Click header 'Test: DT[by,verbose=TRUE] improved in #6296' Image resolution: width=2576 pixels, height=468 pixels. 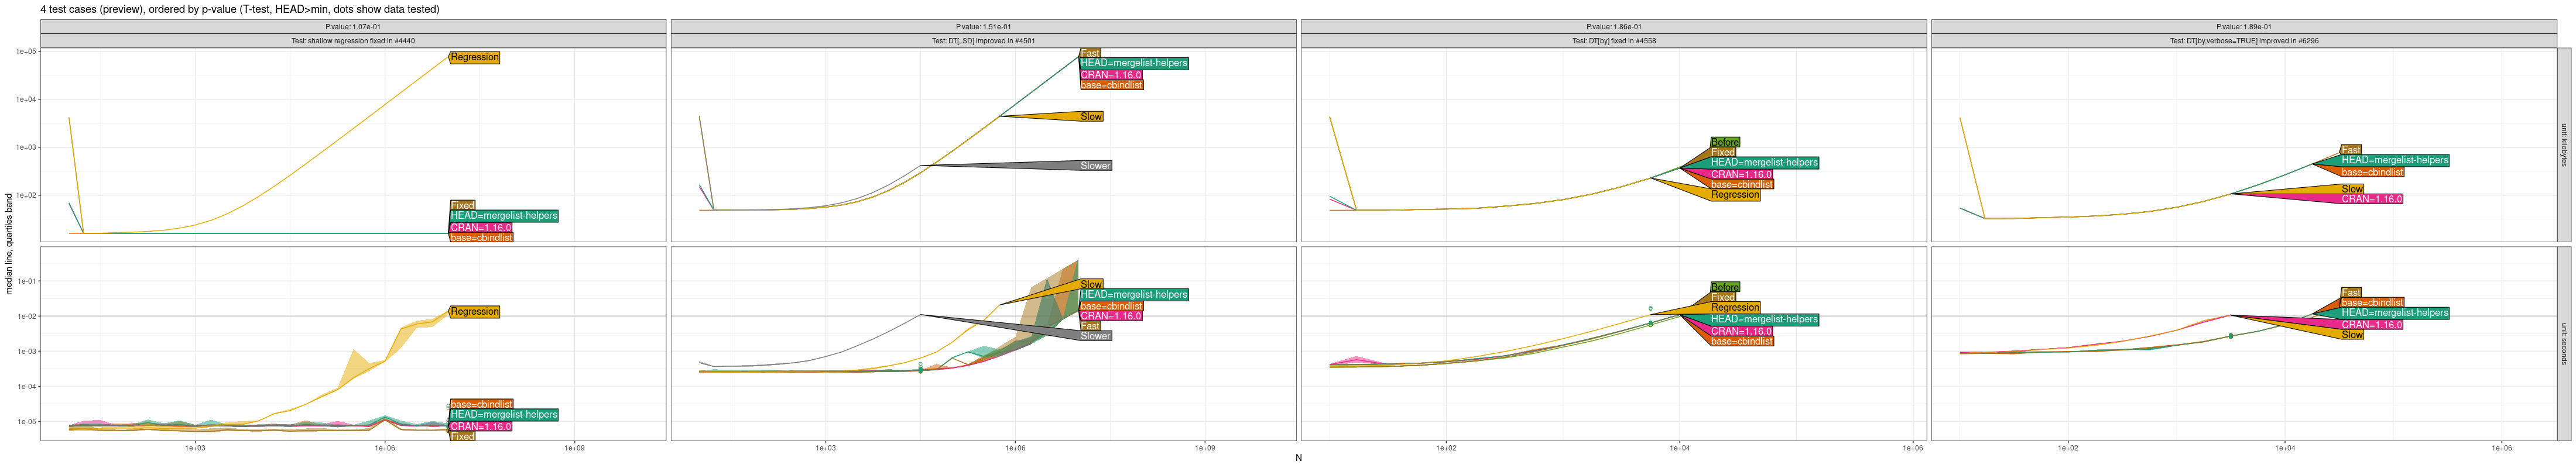coord(2243,41)
